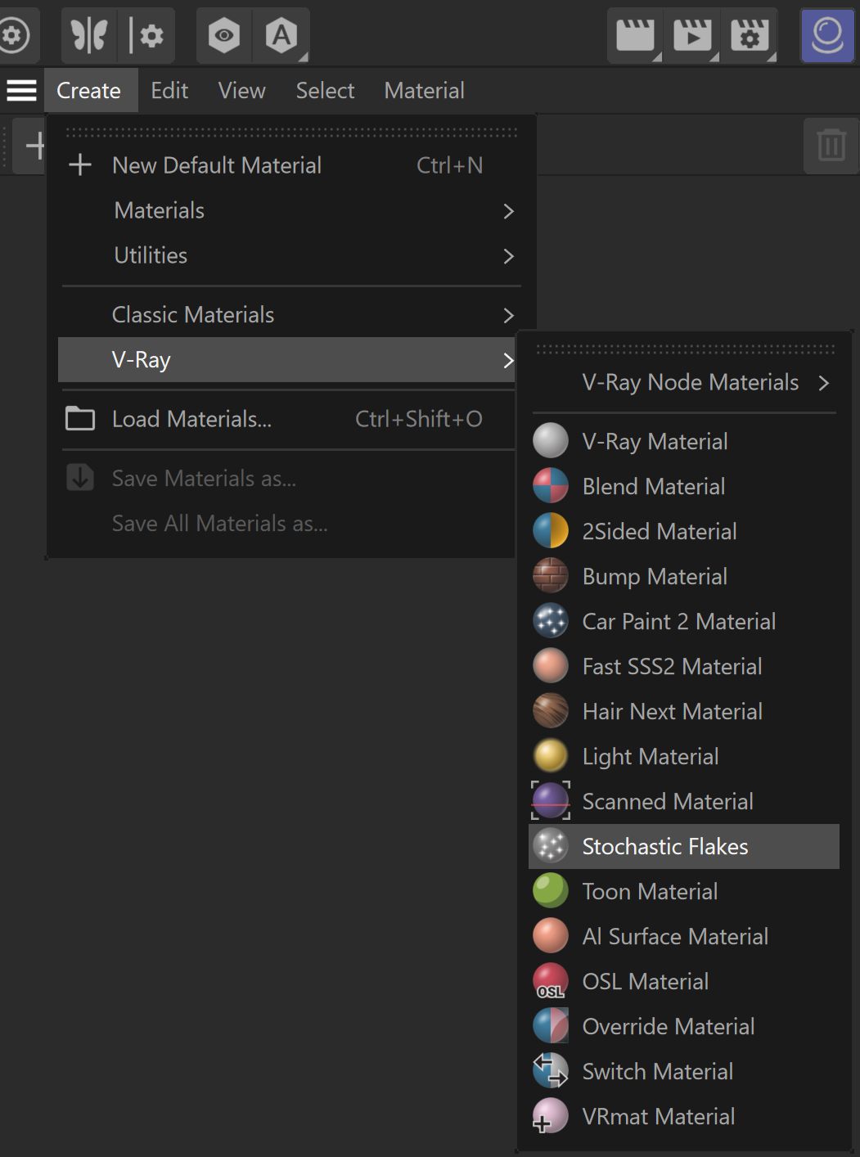The width and height of the screenshot is (860, 1157).
Task: Add an Al Surface Material
Action: (684, 937)
